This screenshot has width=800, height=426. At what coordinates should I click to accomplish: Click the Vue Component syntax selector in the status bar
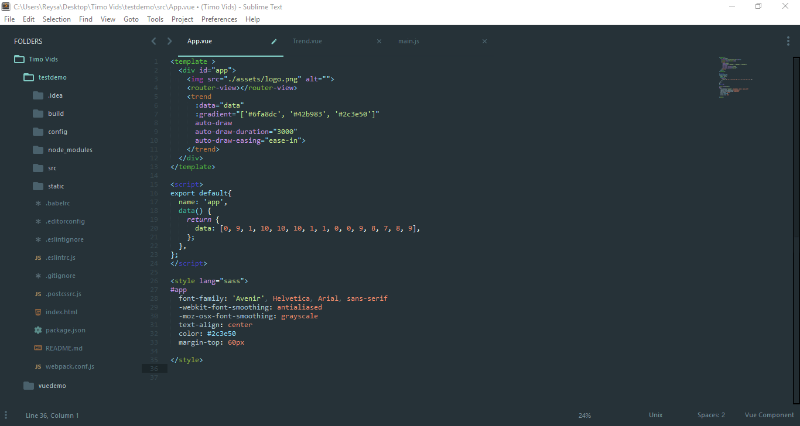(x=769, y=414)
